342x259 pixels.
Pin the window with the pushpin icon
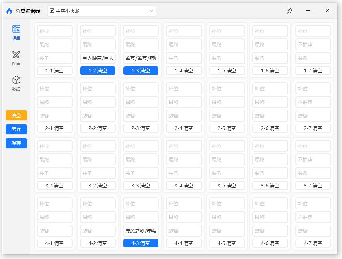pyautogui.click(x=290, y=11)
